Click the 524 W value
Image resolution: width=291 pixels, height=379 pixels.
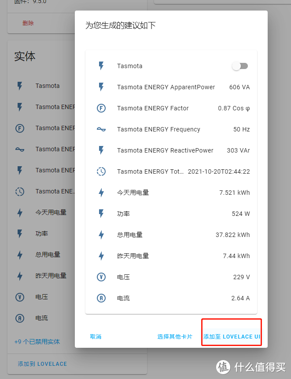(241, 214)
